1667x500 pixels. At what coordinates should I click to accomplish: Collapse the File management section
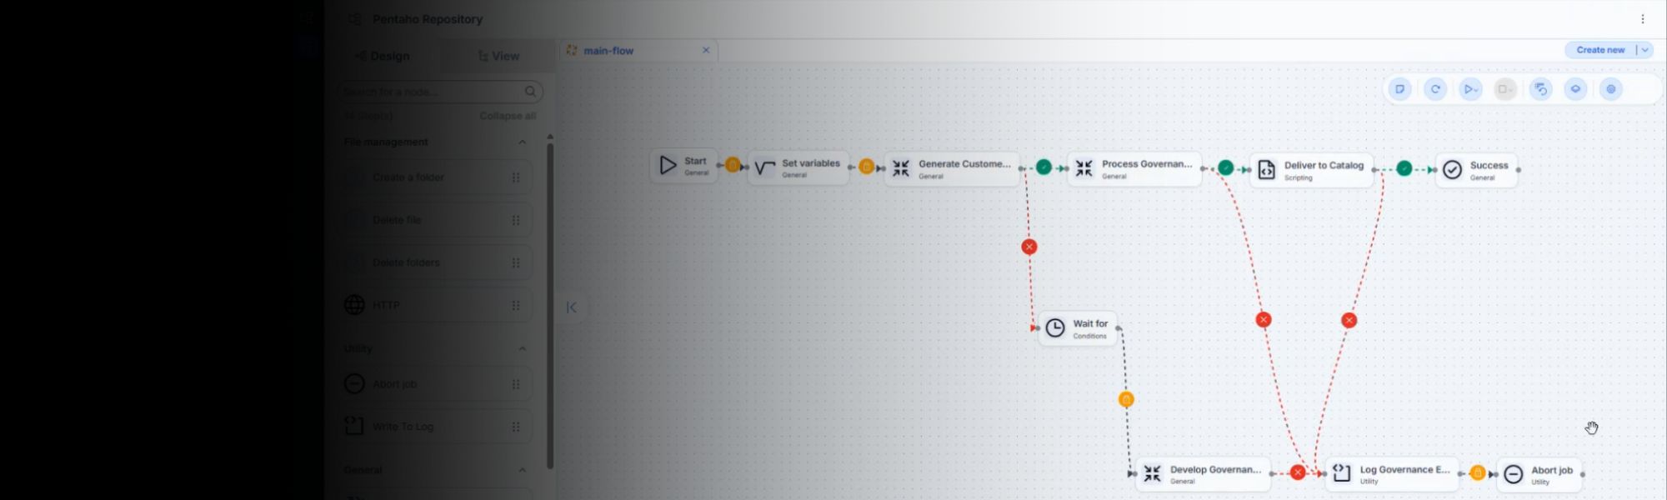[523, 142]
